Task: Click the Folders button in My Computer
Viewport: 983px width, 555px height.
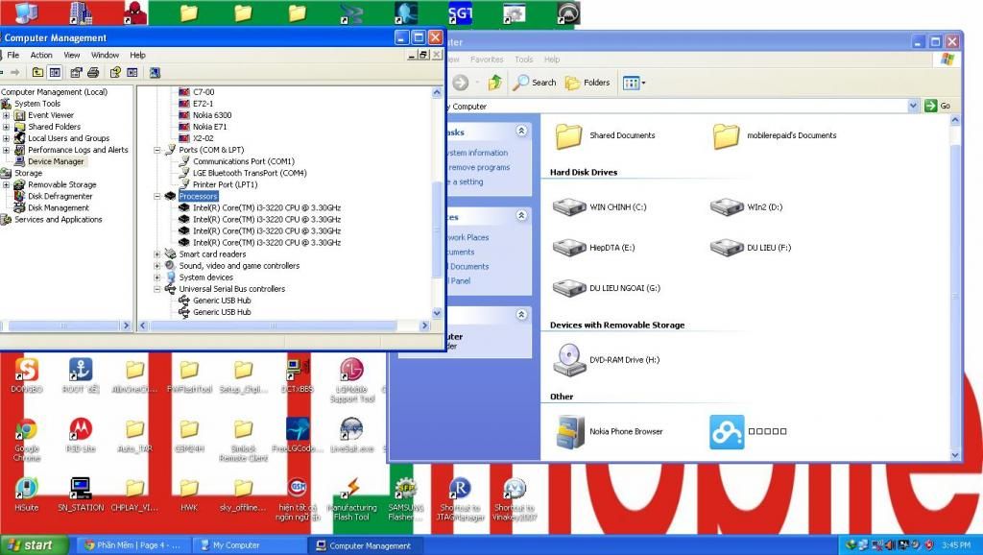Action: point(587,83)
